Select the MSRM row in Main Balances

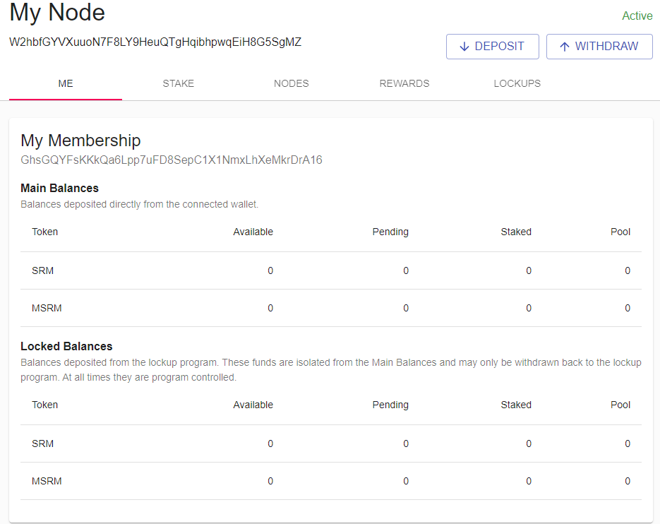pyautogui.click(x=331, y=309)
